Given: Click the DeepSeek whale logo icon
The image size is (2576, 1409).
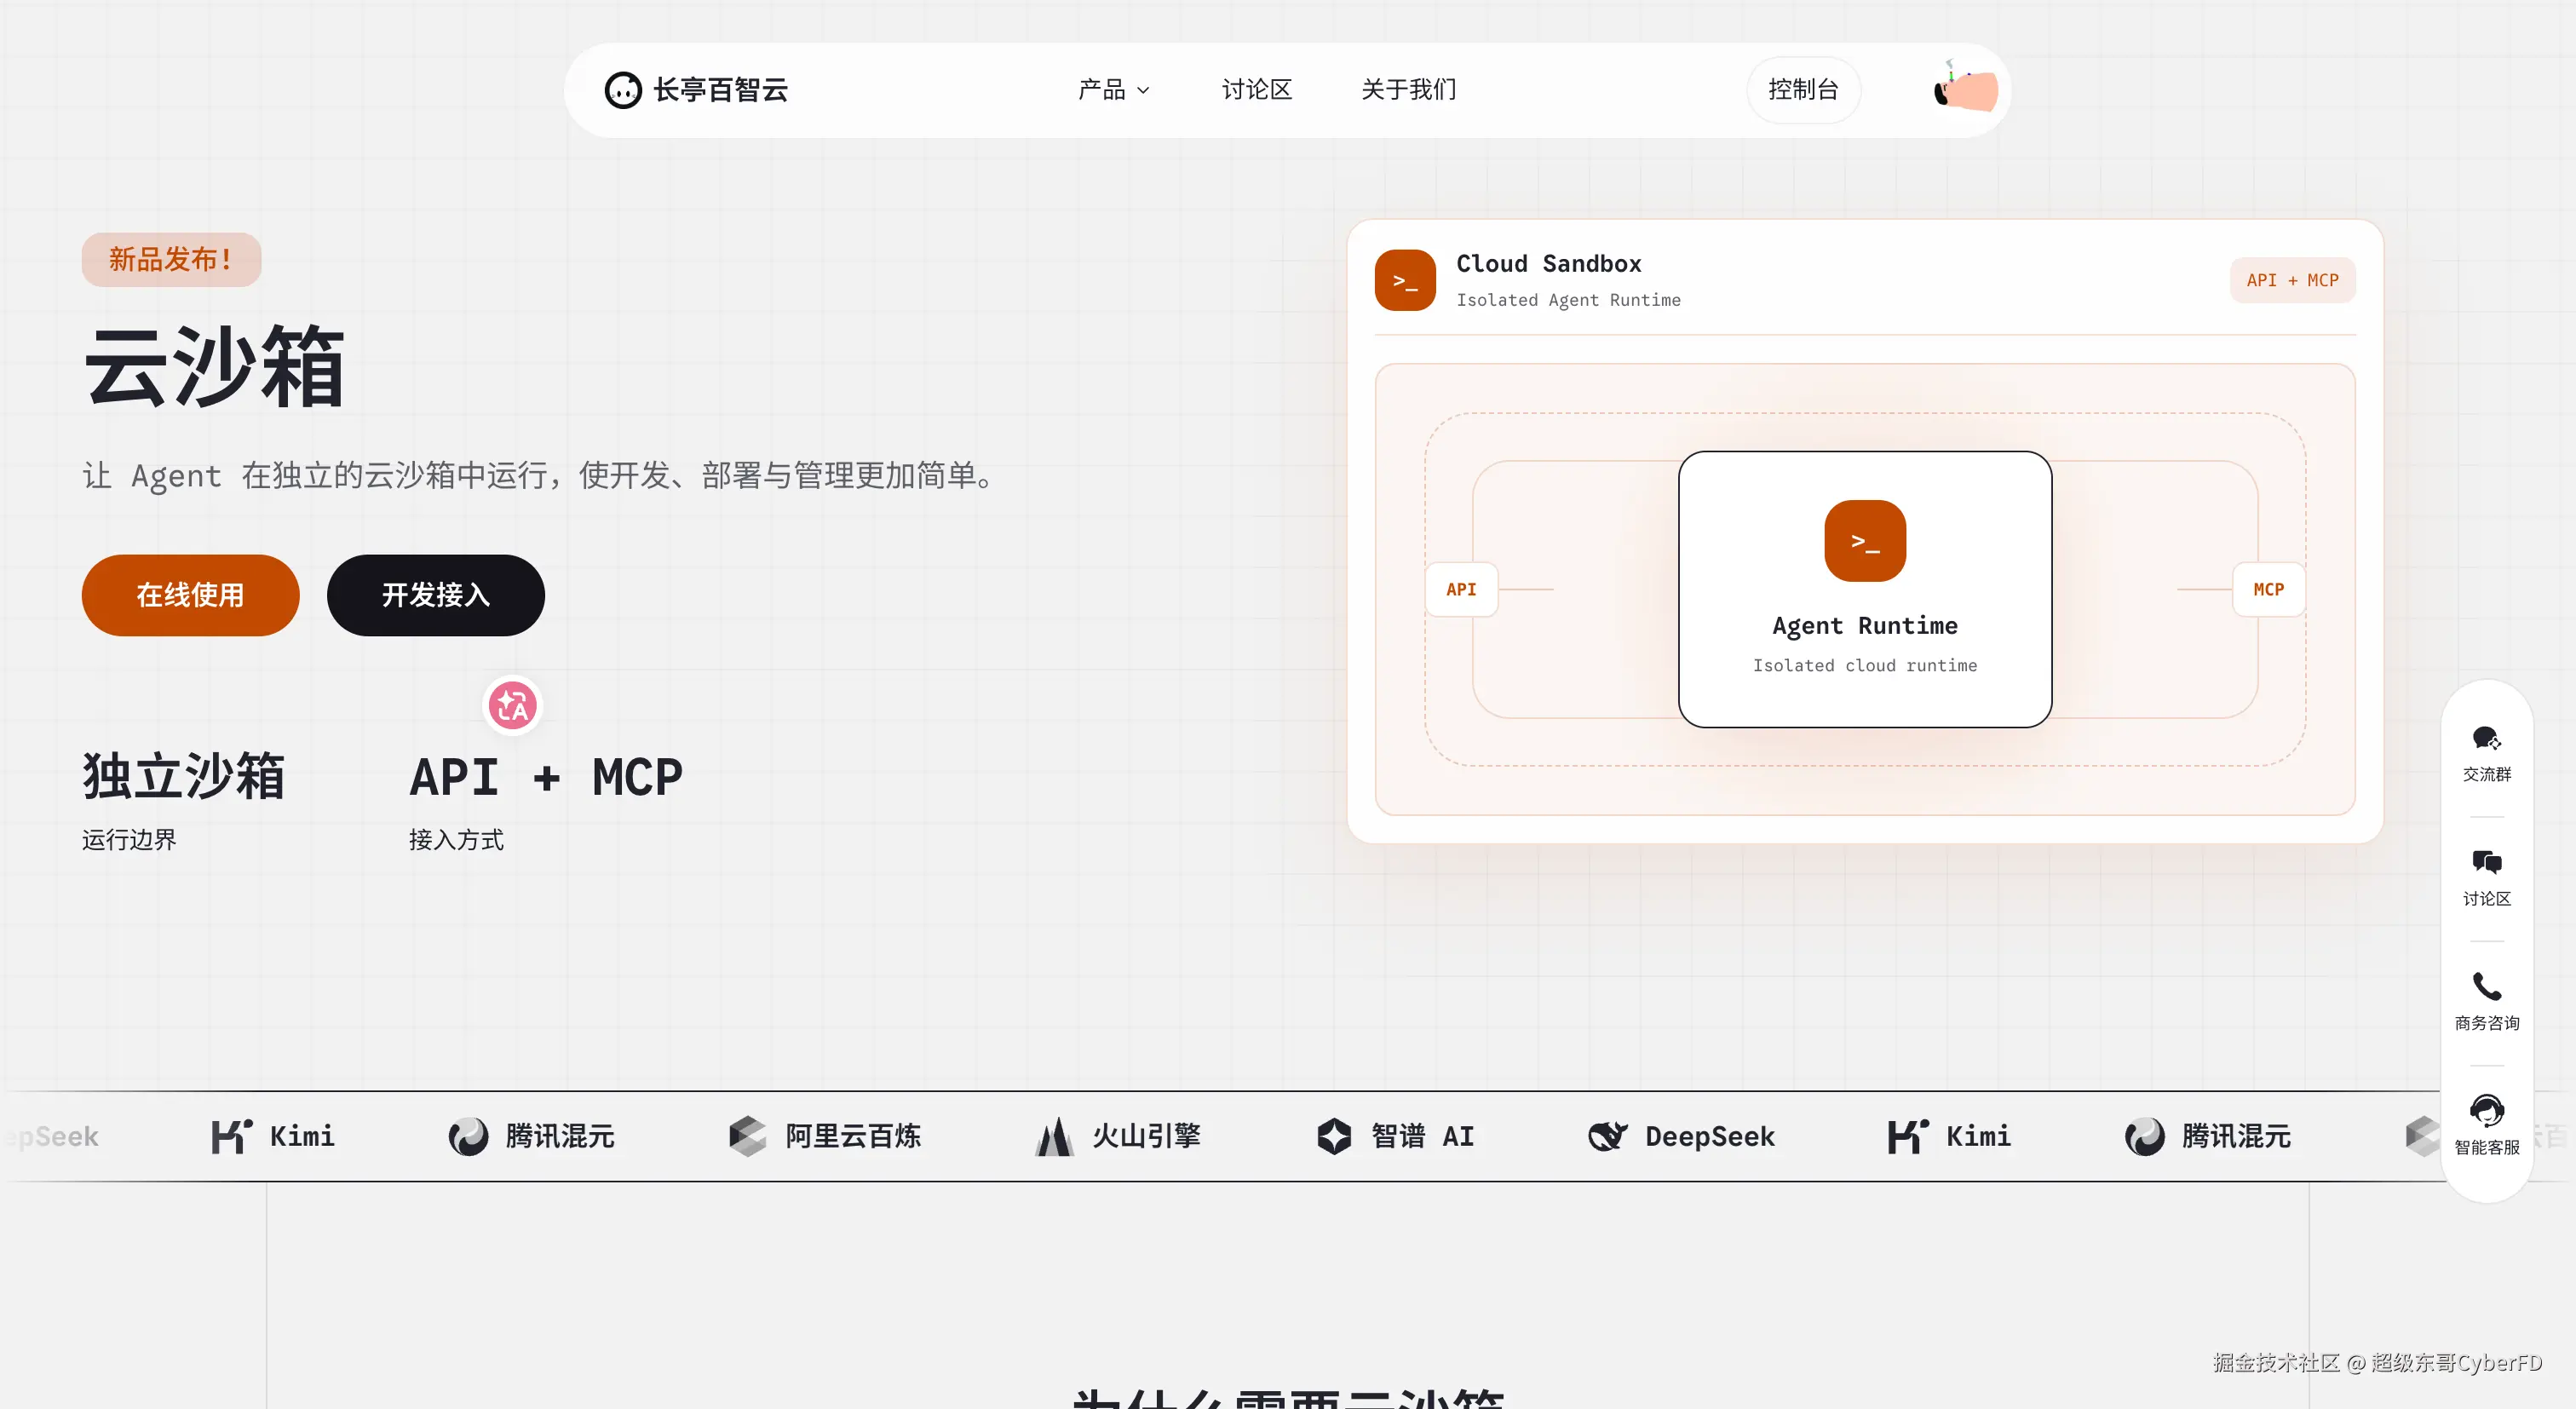Looking at the screenshot, I should coord(1608,1137).
